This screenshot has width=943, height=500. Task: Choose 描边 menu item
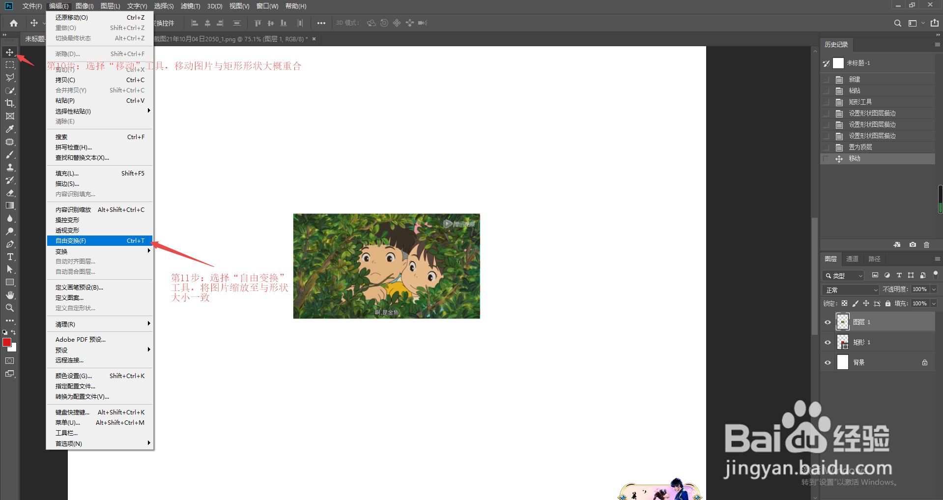pyautogui.click(x=100, y=183)
